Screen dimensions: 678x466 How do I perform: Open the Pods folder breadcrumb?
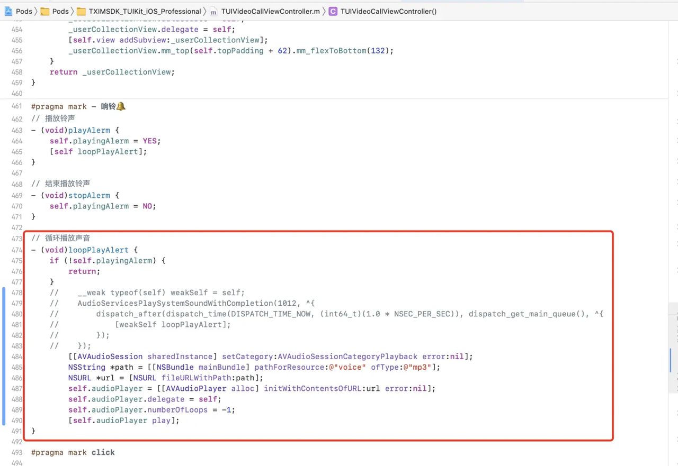55,11
